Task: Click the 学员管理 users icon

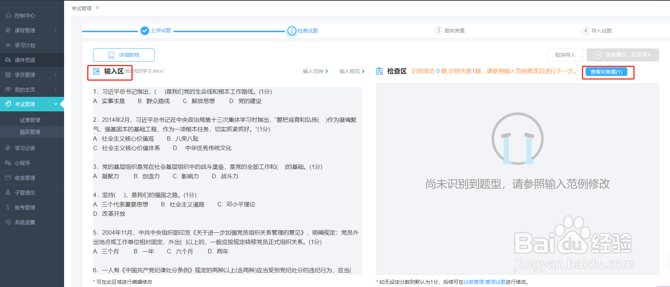Action: [8, 75]
